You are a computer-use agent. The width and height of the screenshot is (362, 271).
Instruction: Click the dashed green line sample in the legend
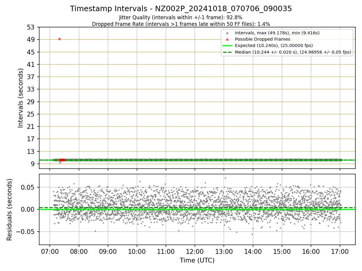point(227,52)
